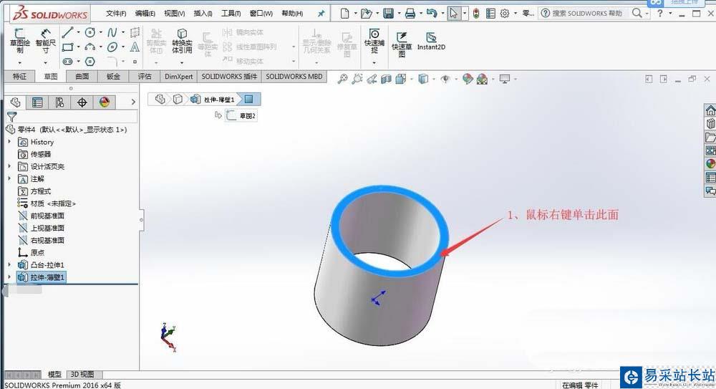
Task: Switch to the 特征 features tab
Action: point(19,77)
